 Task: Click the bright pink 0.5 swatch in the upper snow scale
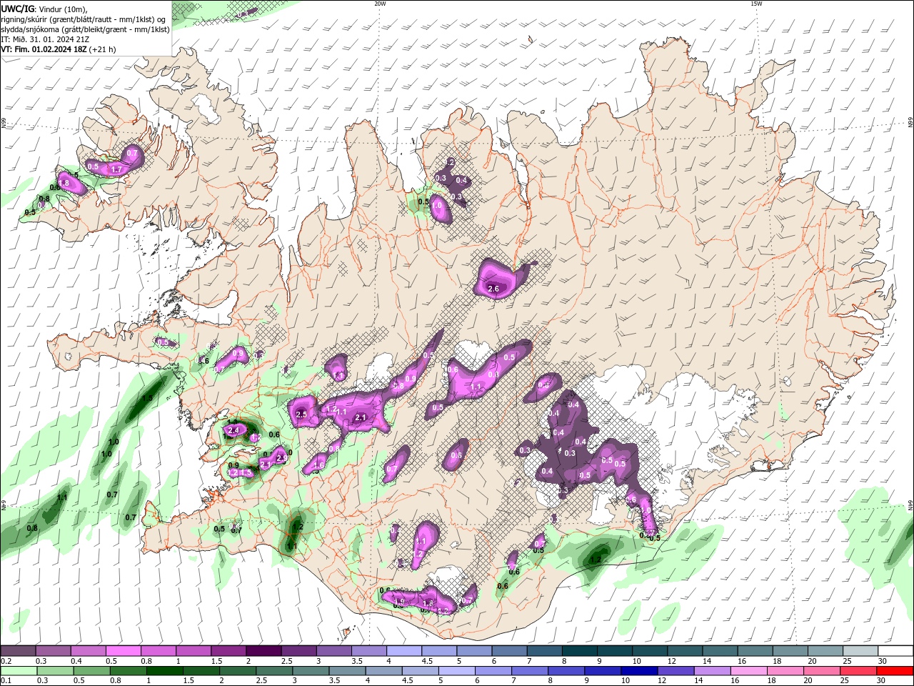pyautogui.click(x=123, y=651)
